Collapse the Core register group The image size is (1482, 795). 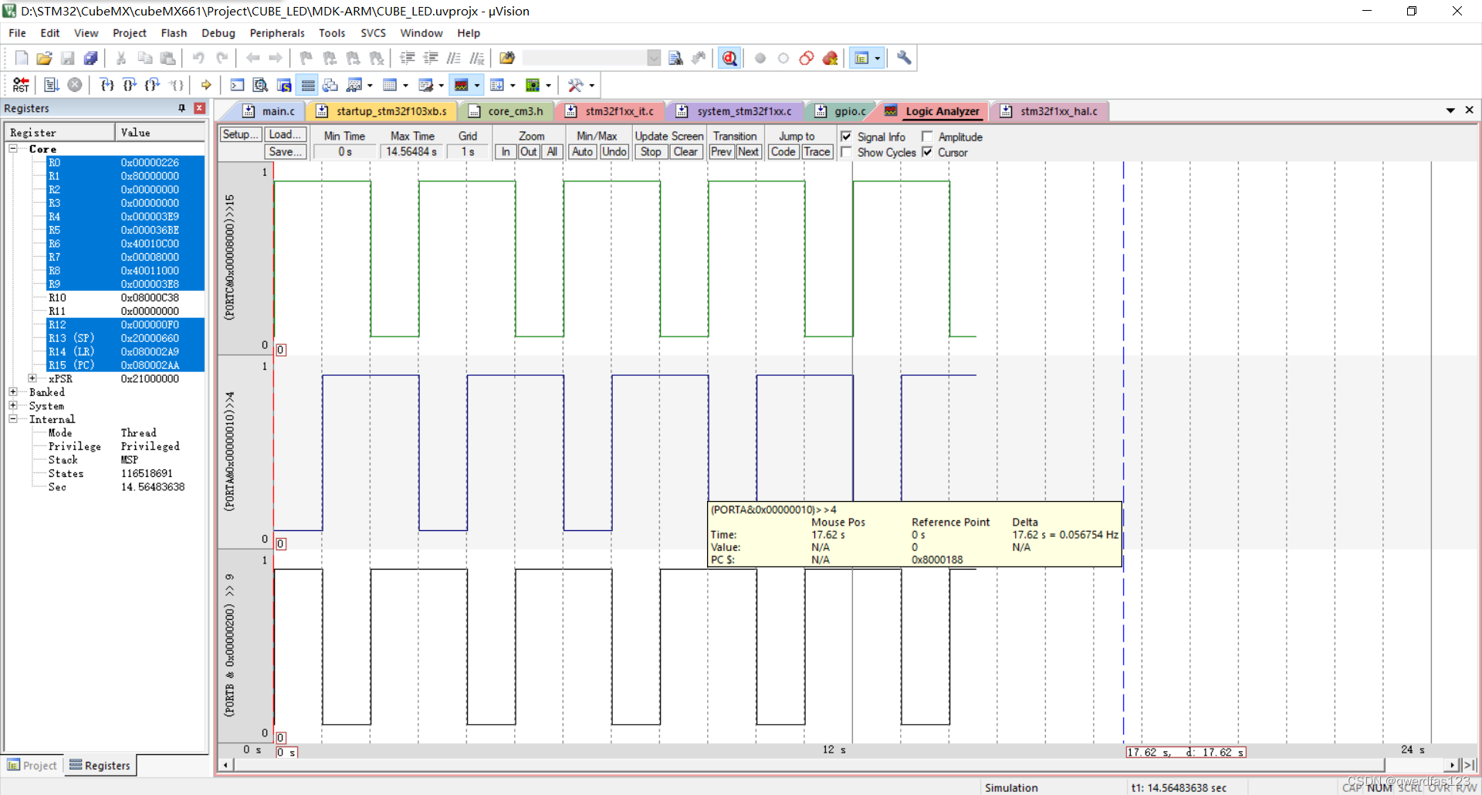click(x=13, y=148)
